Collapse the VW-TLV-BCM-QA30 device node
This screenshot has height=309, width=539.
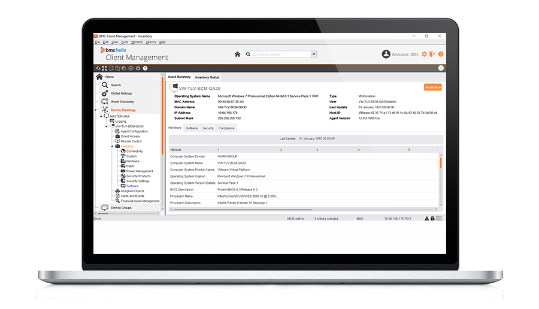(x=106, y=126)
